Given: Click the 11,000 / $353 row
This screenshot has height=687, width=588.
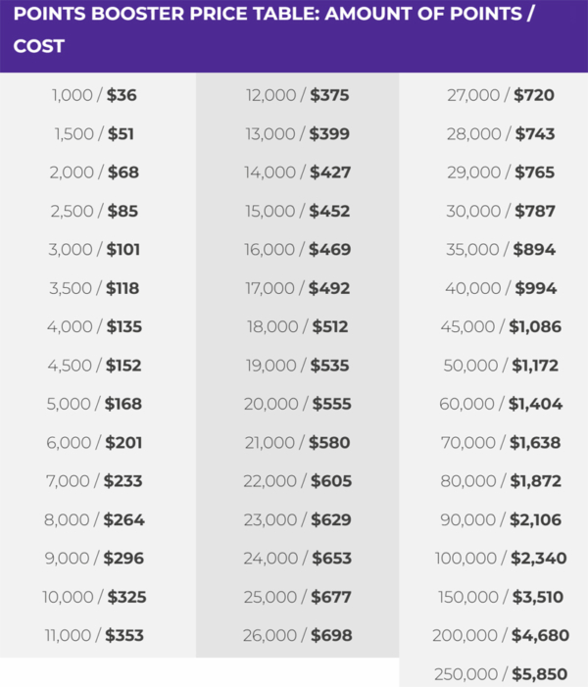Looking at the screenshot, I should click(94, 636).
